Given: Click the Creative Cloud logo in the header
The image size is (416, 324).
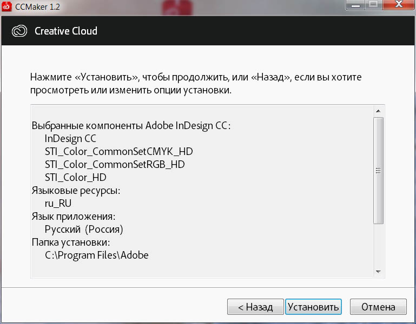Looking at the screenshot, I should tap(19, 31).
